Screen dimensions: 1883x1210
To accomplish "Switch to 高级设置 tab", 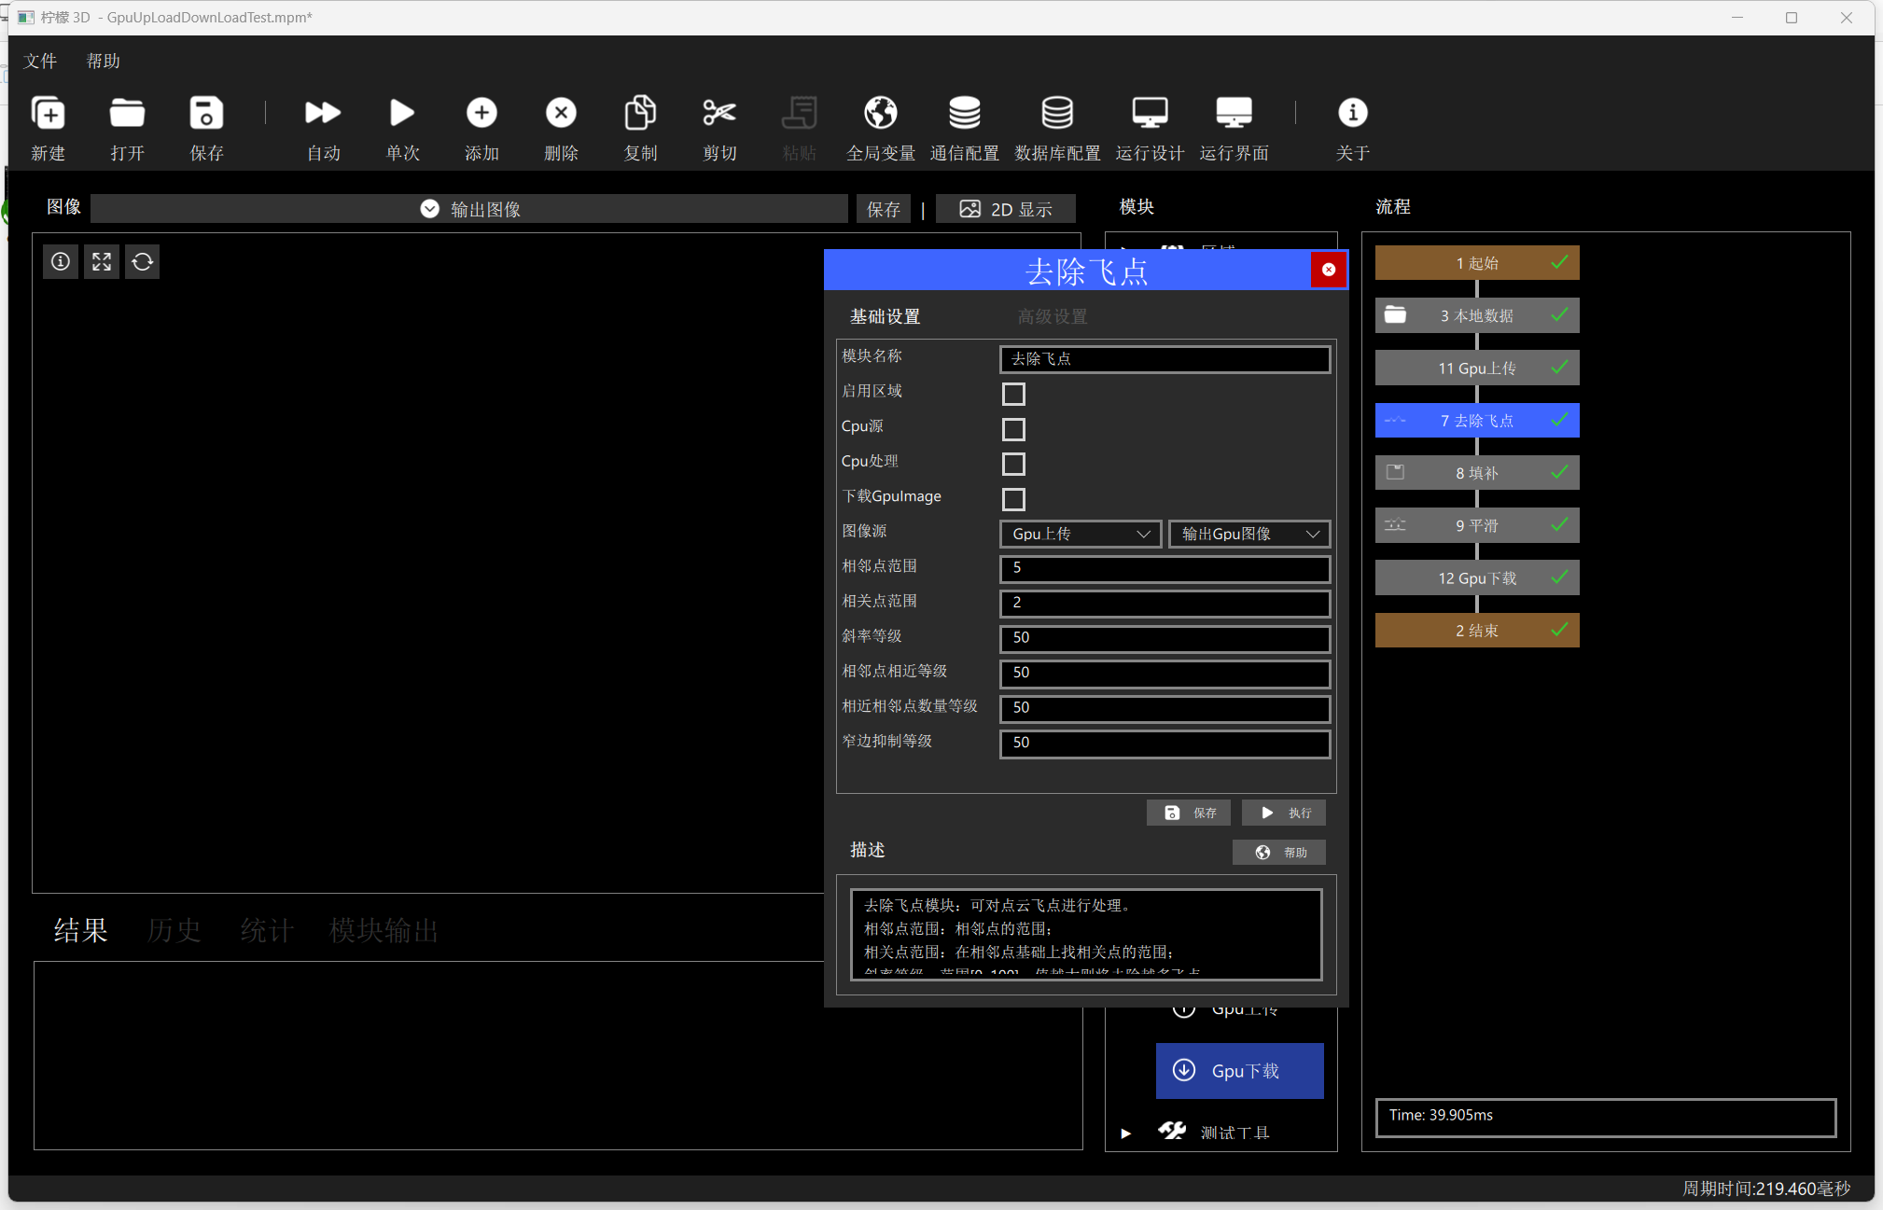I will [x=1053, y=316].
